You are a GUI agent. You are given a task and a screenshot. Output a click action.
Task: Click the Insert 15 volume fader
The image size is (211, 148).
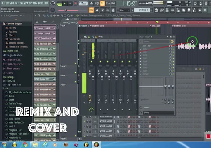tap(116, 77)
